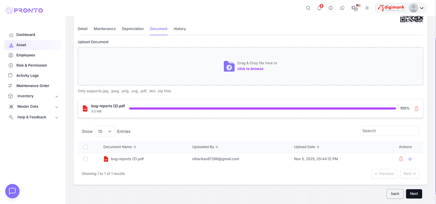Switch to the History tab
The width and height of the screenshot is (436, 204).
click(x=179, y=29)
